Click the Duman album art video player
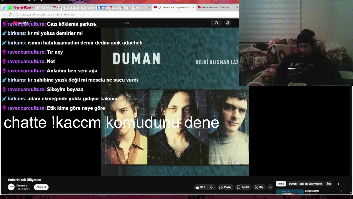 pyautogui.click(x=175, y=101)
